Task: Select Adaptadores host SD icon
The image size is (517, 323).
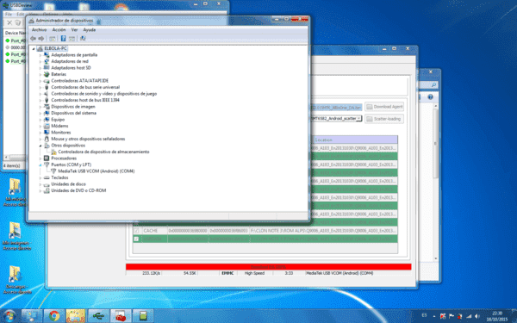Action: [x=47, y=67]
